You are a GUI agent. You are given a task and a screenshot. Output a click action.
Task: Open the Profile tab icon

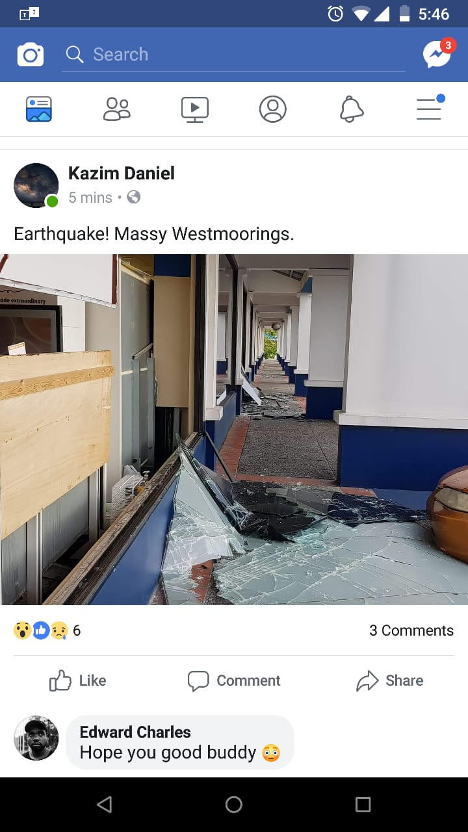(x=273, y=109)
